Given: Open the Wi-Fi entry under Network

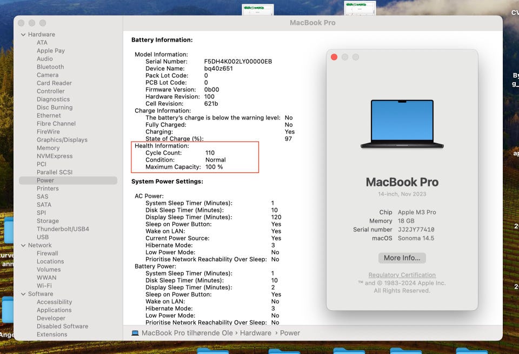Looking at the screenshot, I should pos(44,285).
